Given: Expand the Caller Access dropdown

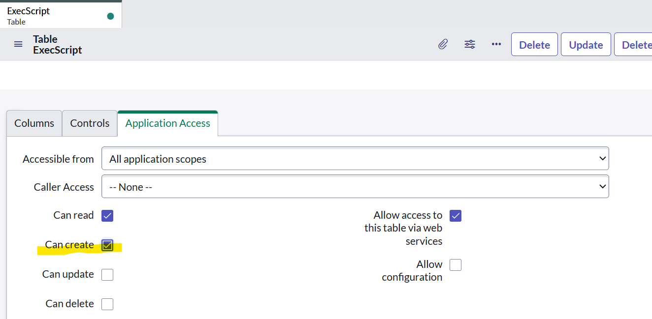Looking at the screenshot, I should 355,187.
